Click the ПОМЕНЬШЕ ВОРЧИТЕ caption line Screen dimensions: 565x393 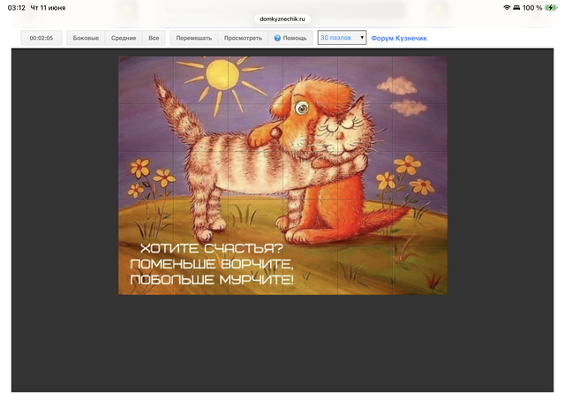tap(212, 264)
